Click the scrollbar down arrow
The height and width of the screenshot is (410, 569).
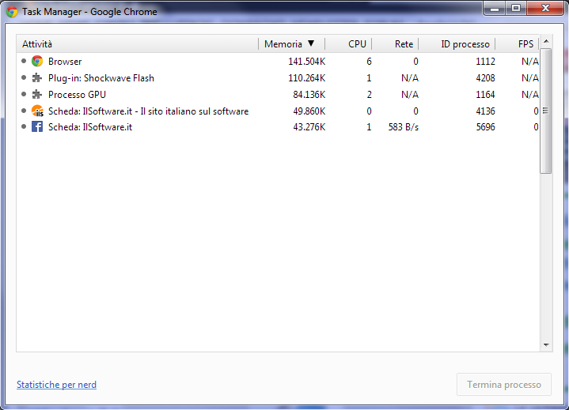point(546,345)
